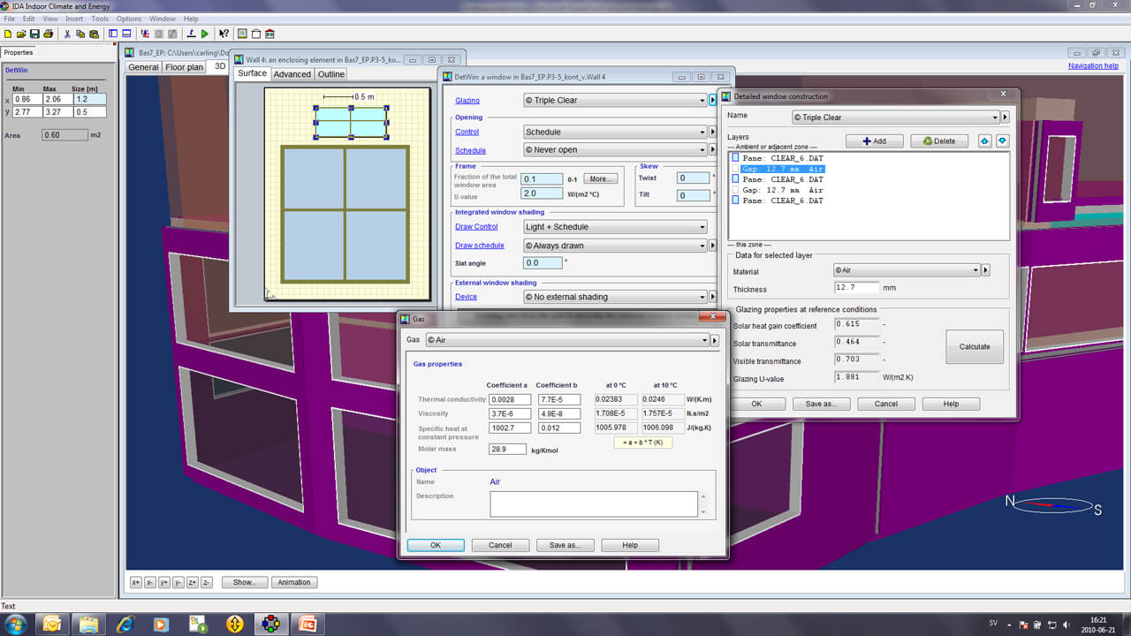The image size is (1131, 636).
Task: Click the New document toolbar icon
Action: 7,34
